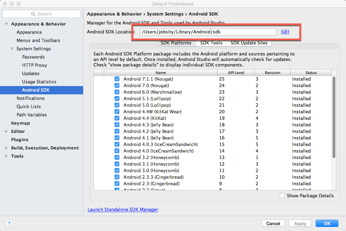Viewport: 346px width, 231px height.
Task: Toggle Android 4.3 (Jelly Bean) checkbox
Action: point(117,125)
